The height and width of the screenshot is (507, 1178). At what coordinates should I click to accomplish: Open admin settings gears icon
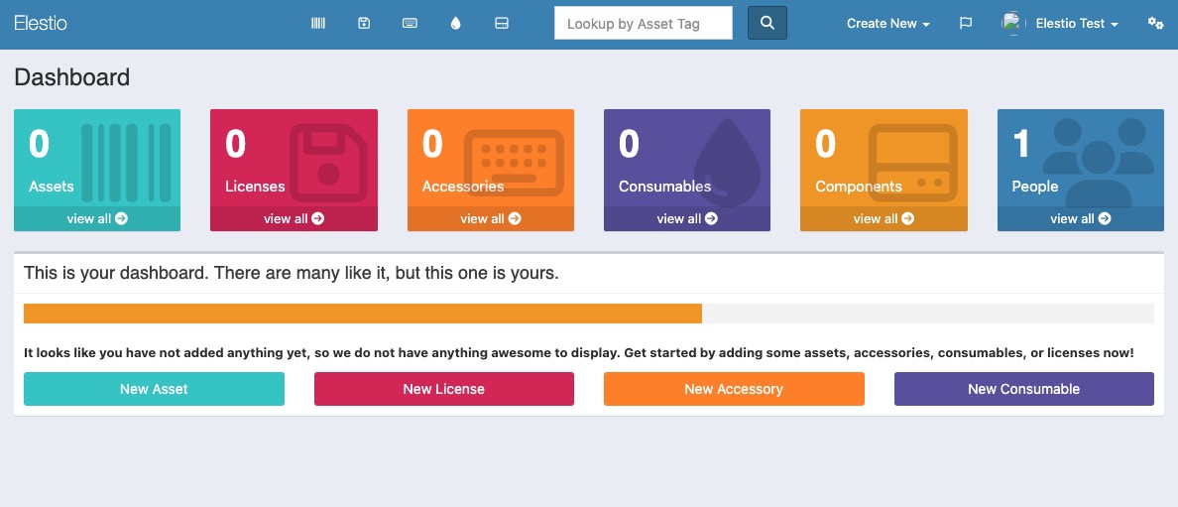(1155, 23)
